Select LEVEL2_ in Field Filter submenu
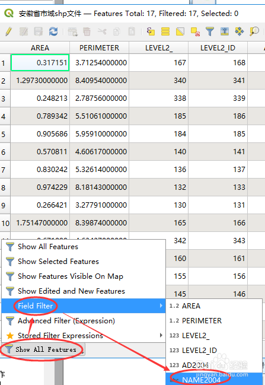 (214, 335)
